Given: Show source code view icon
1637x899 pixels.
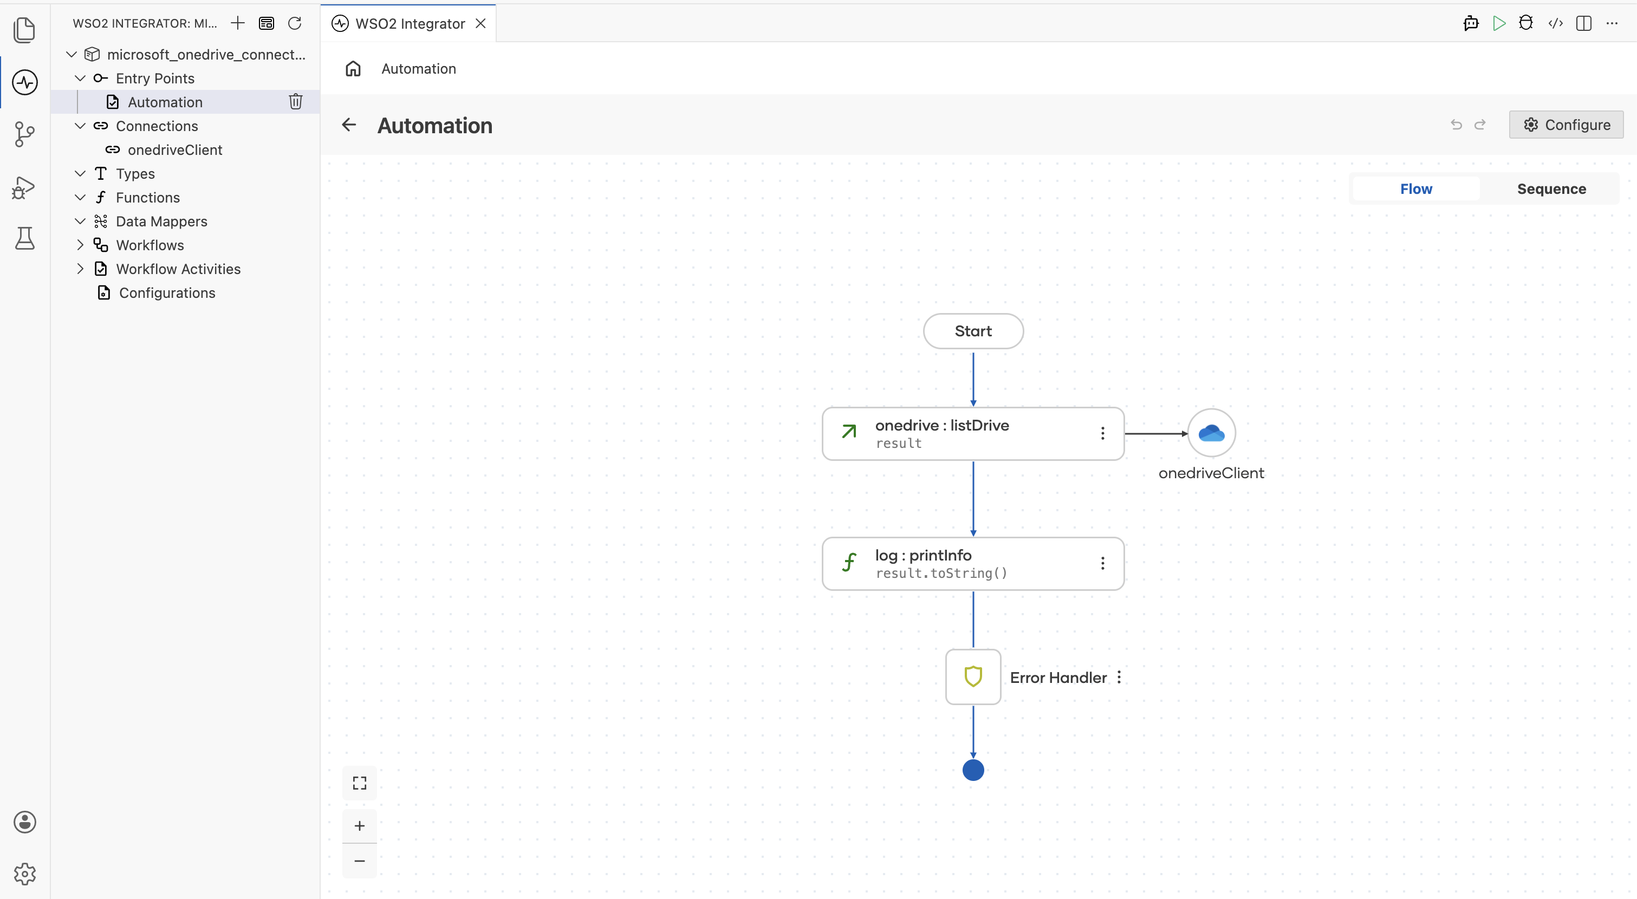Looking at the screenshot, I should pyautogui.click(x=1555, y=23).
